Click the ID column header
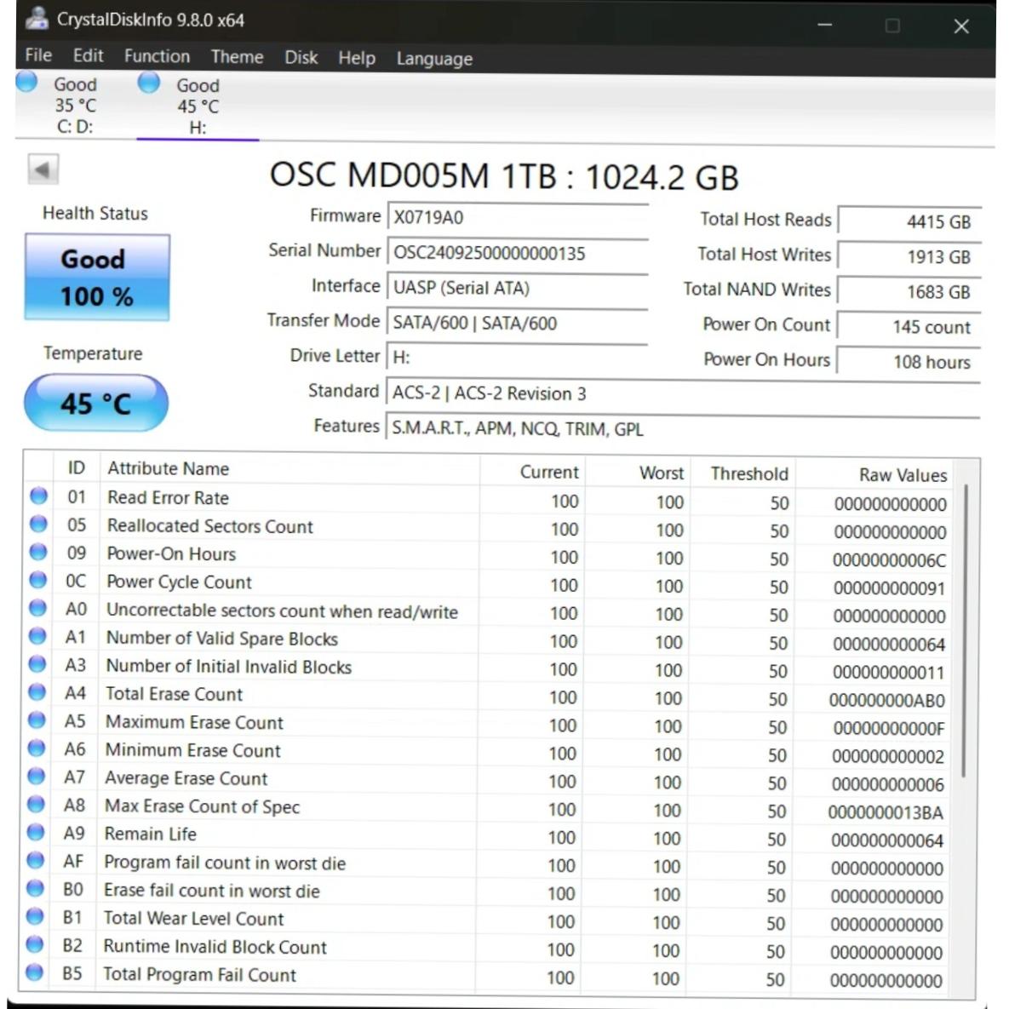The height and width of the screenshot is (1009, 1009). (77, 467)
